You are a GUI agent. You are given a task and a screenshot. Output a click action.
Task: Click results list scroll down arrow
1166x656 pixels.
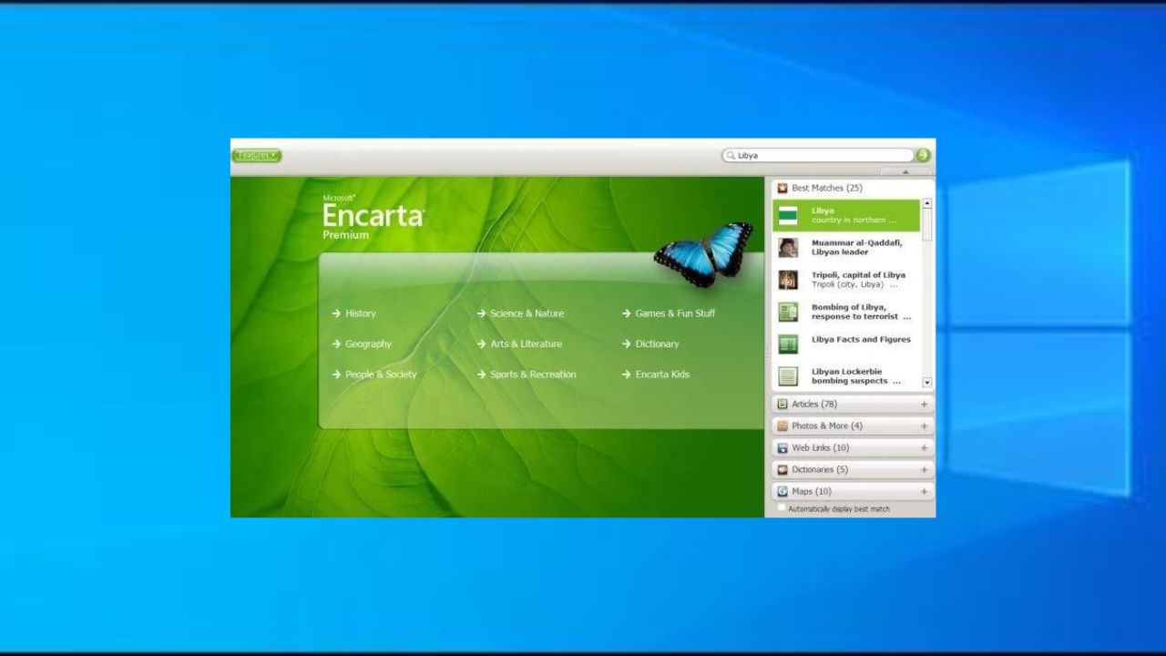tap(927, 383)
